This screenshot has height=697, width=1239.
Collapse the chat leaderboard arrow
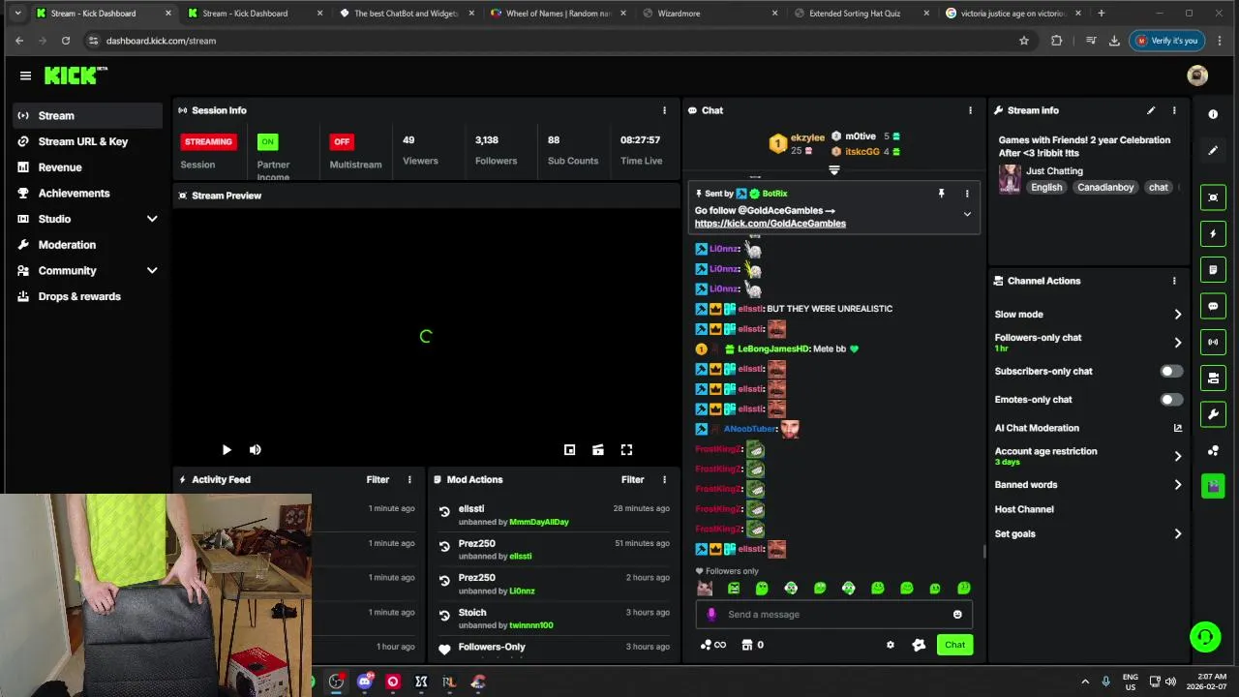pos(834,170)
